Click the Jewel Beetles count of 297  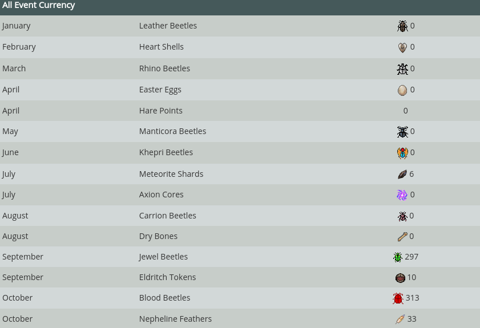(412, 257)
